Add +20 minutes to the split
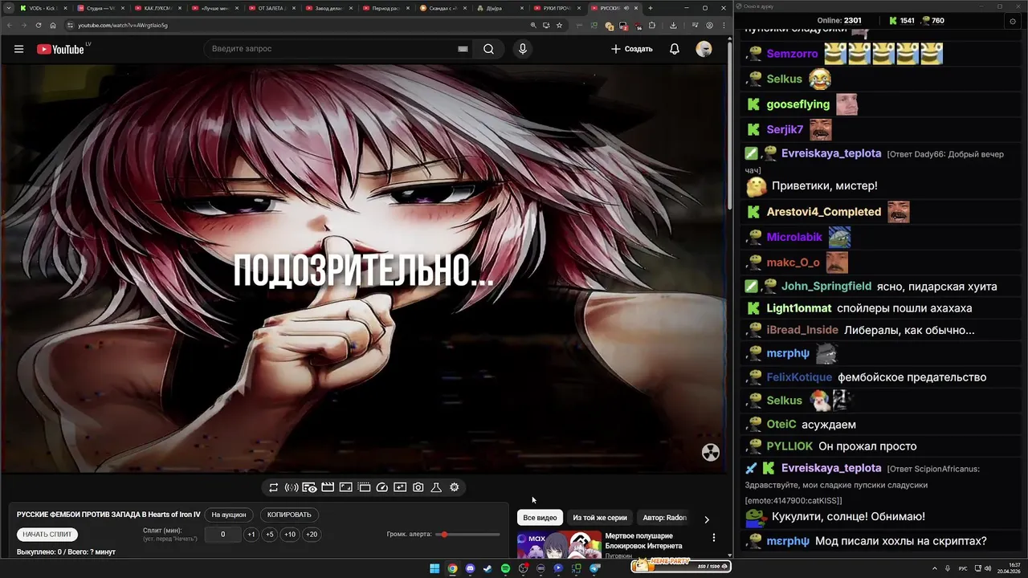The image size is (1028, 578). pyautogui.click(x=312, y=535)
